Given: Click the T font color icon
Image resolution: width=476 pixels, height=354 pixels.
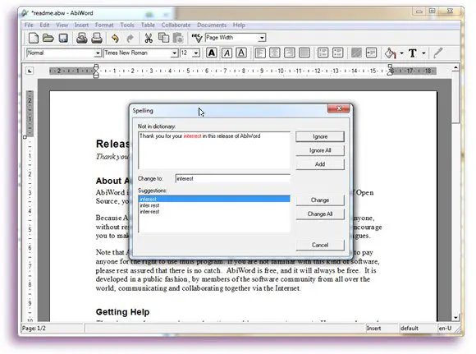Looking at the screenshot, I should [413, 53].
